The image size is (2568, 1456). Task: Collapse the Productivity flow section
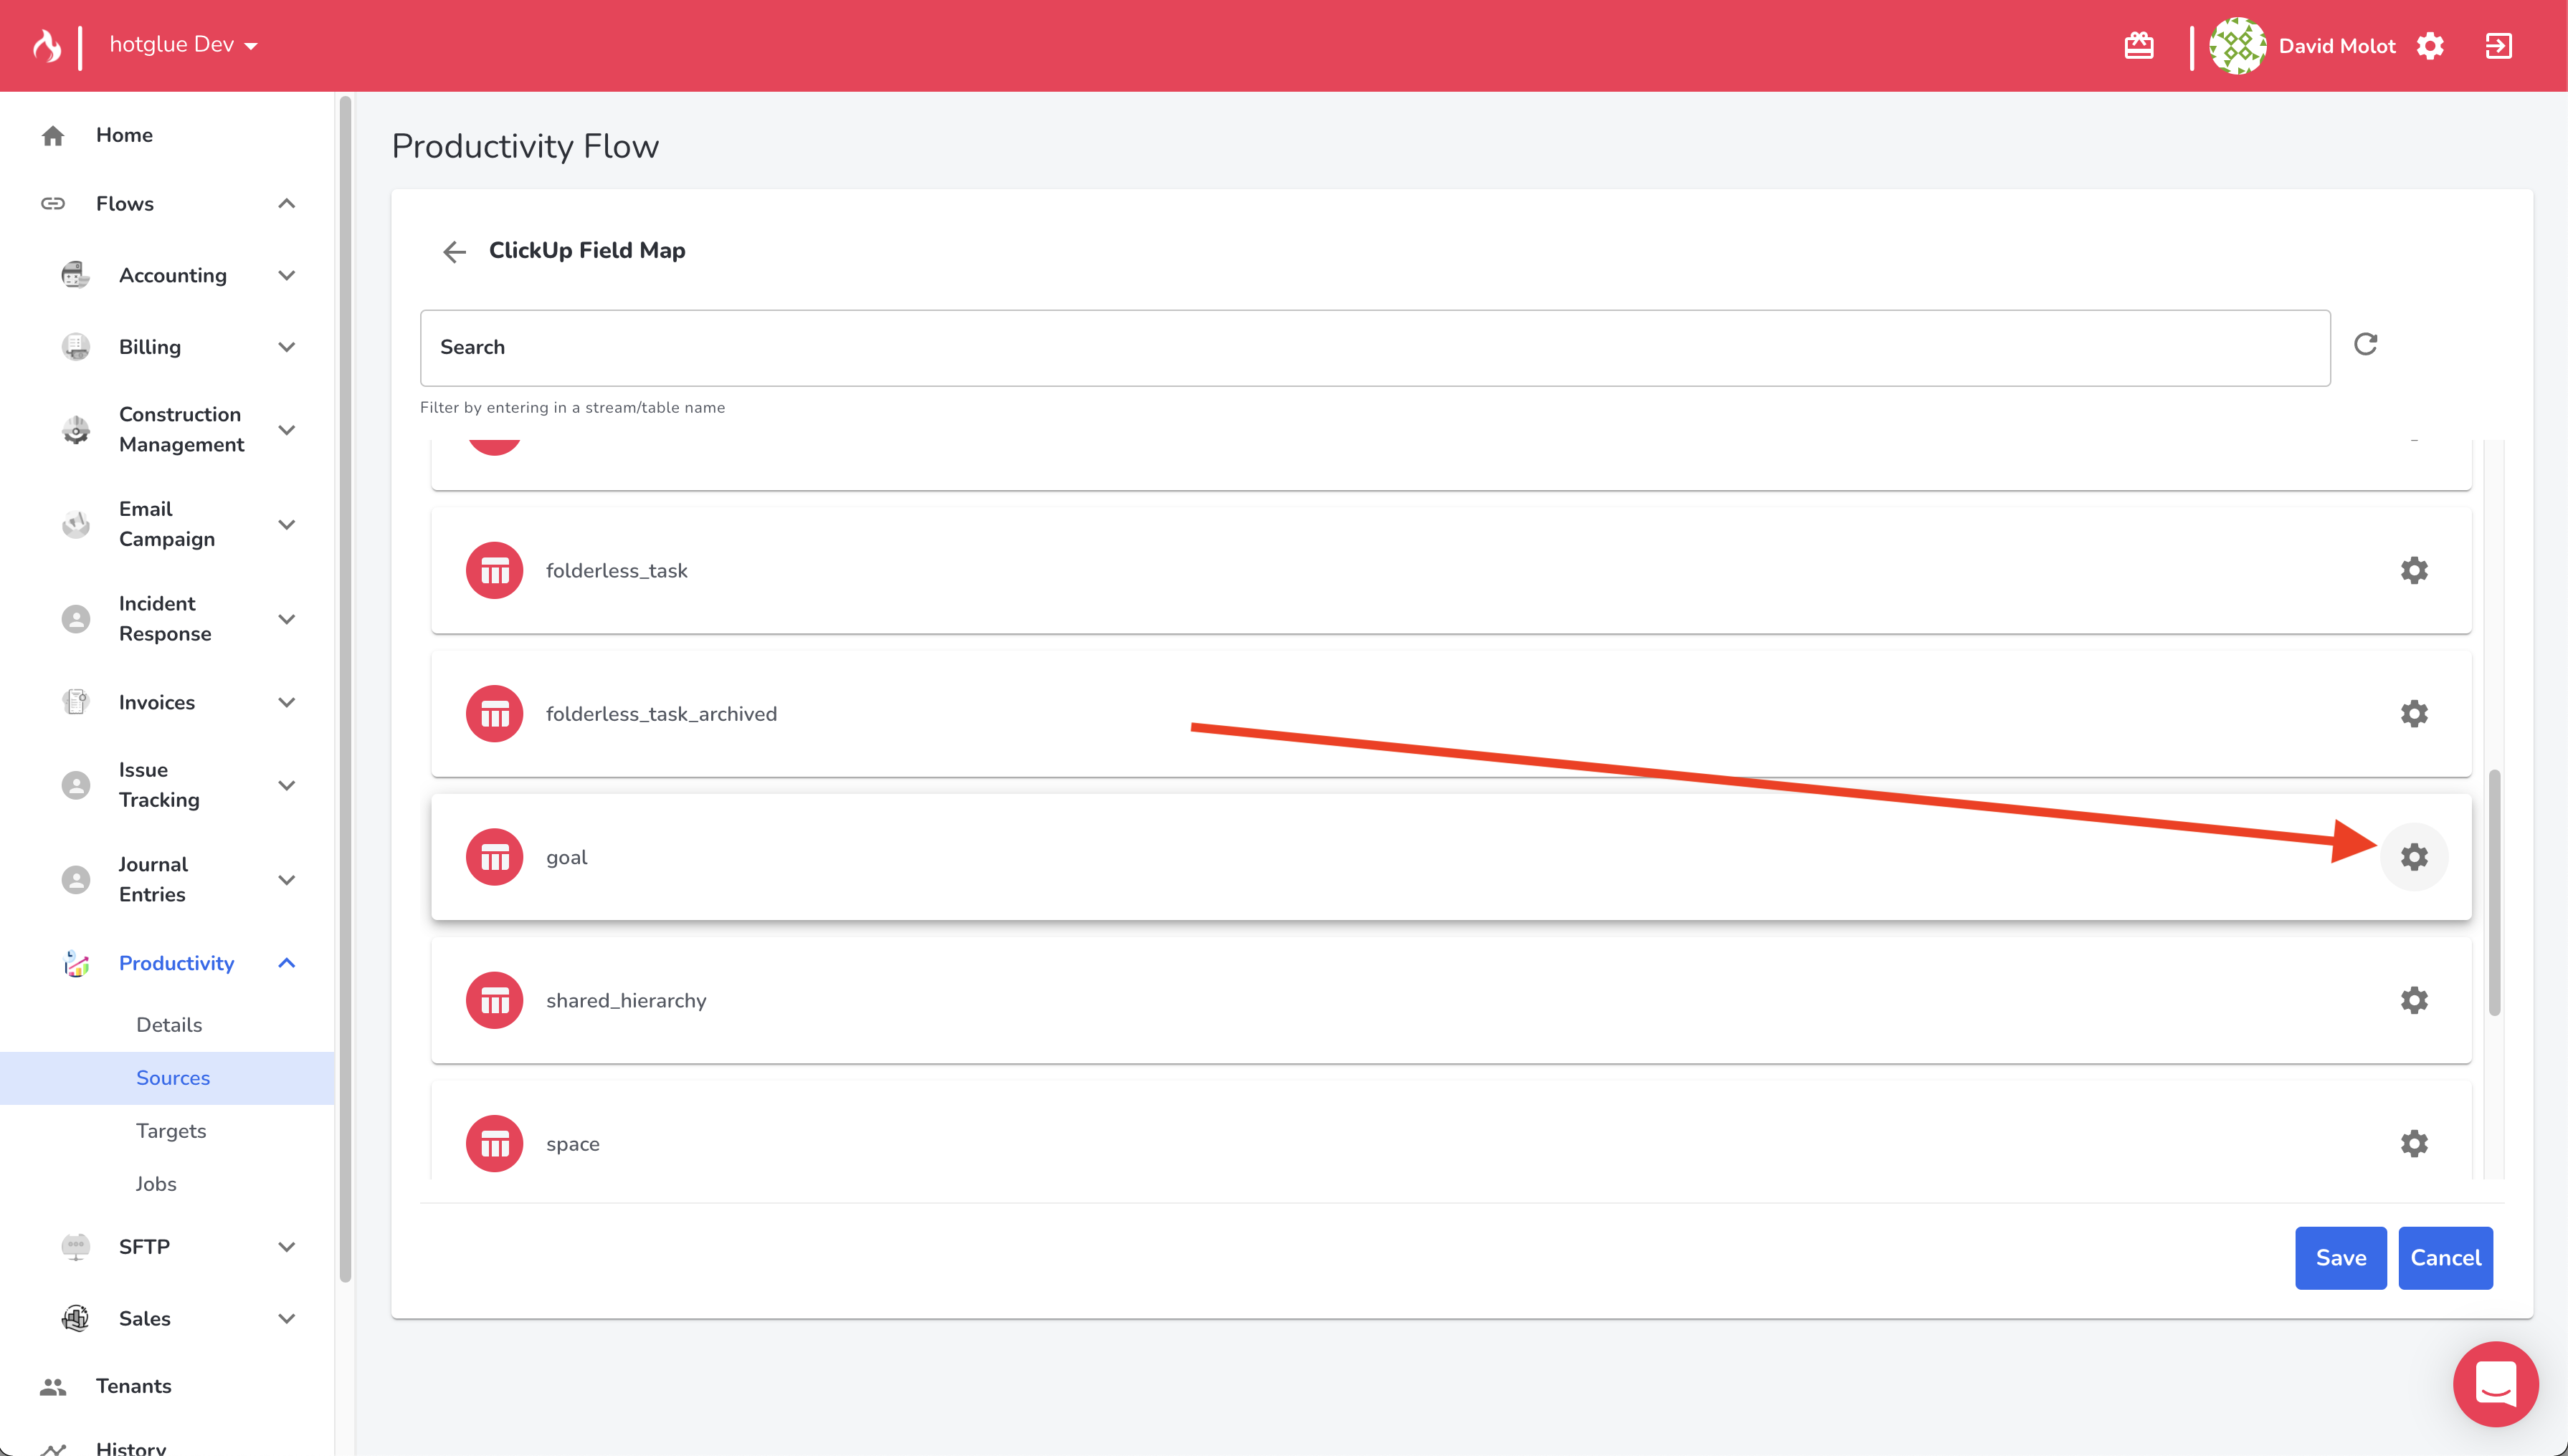[286, 963]
